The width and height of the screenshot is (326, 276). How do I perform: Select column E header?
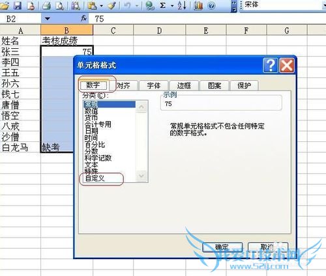click(206, 31)
